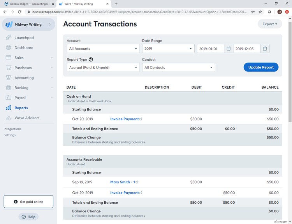
Task: Open the Help button
Action: [28, 217]
